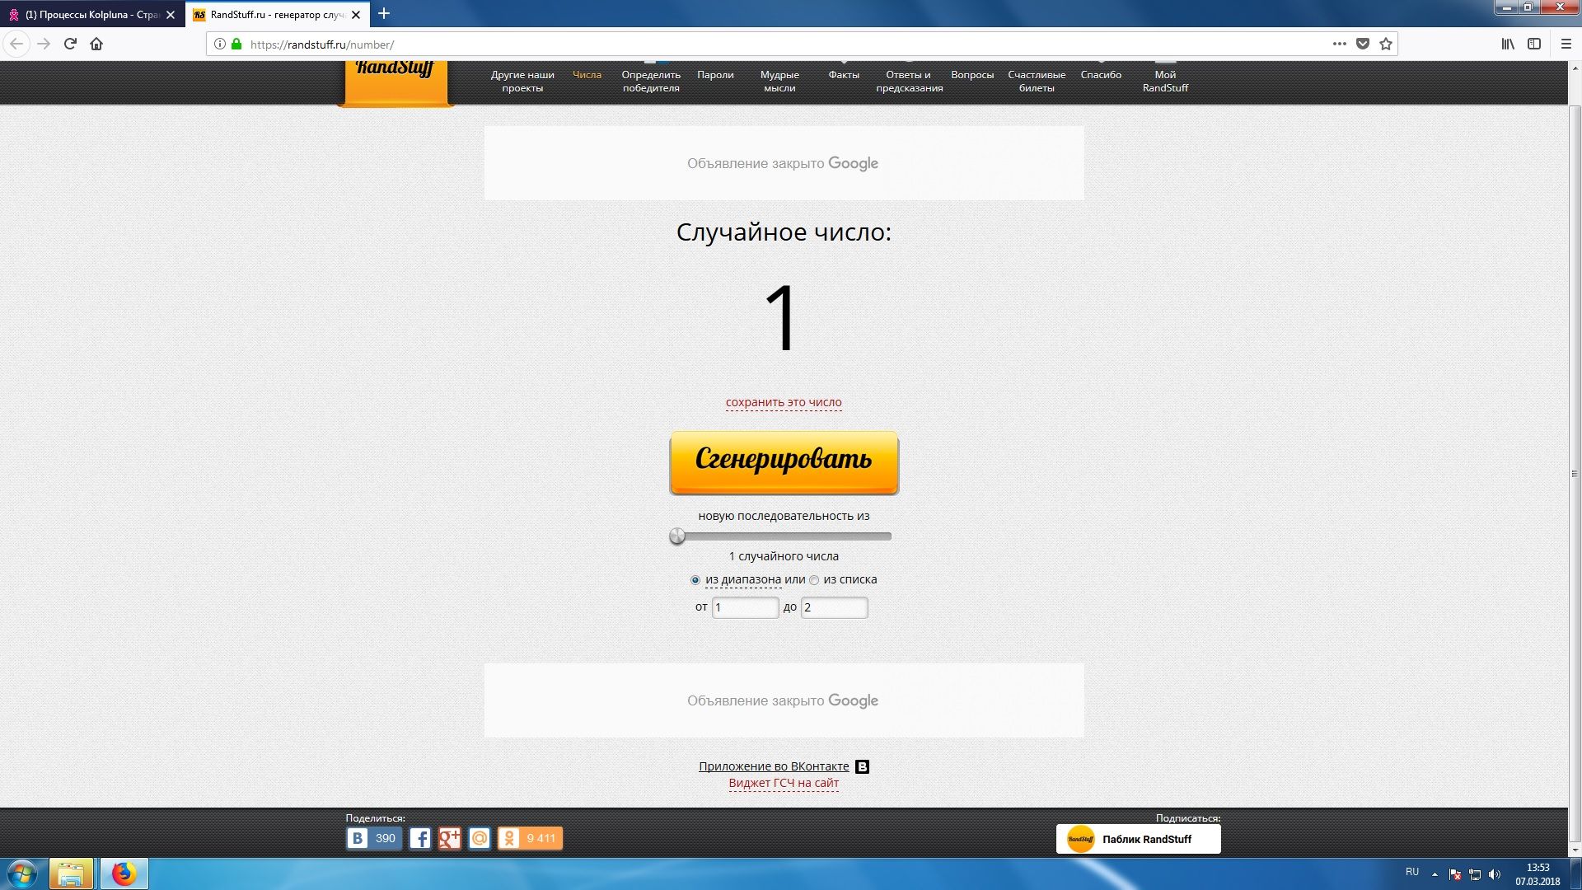The width and height of the screenshot is (1582, 890).
Task: Share page on Facebook icon
Action: coord(420,838)
